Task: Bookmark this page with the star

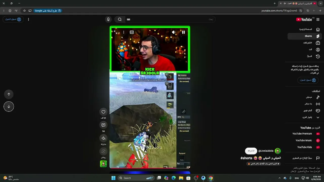Action: pyautogui.click(x=24, y=11)
